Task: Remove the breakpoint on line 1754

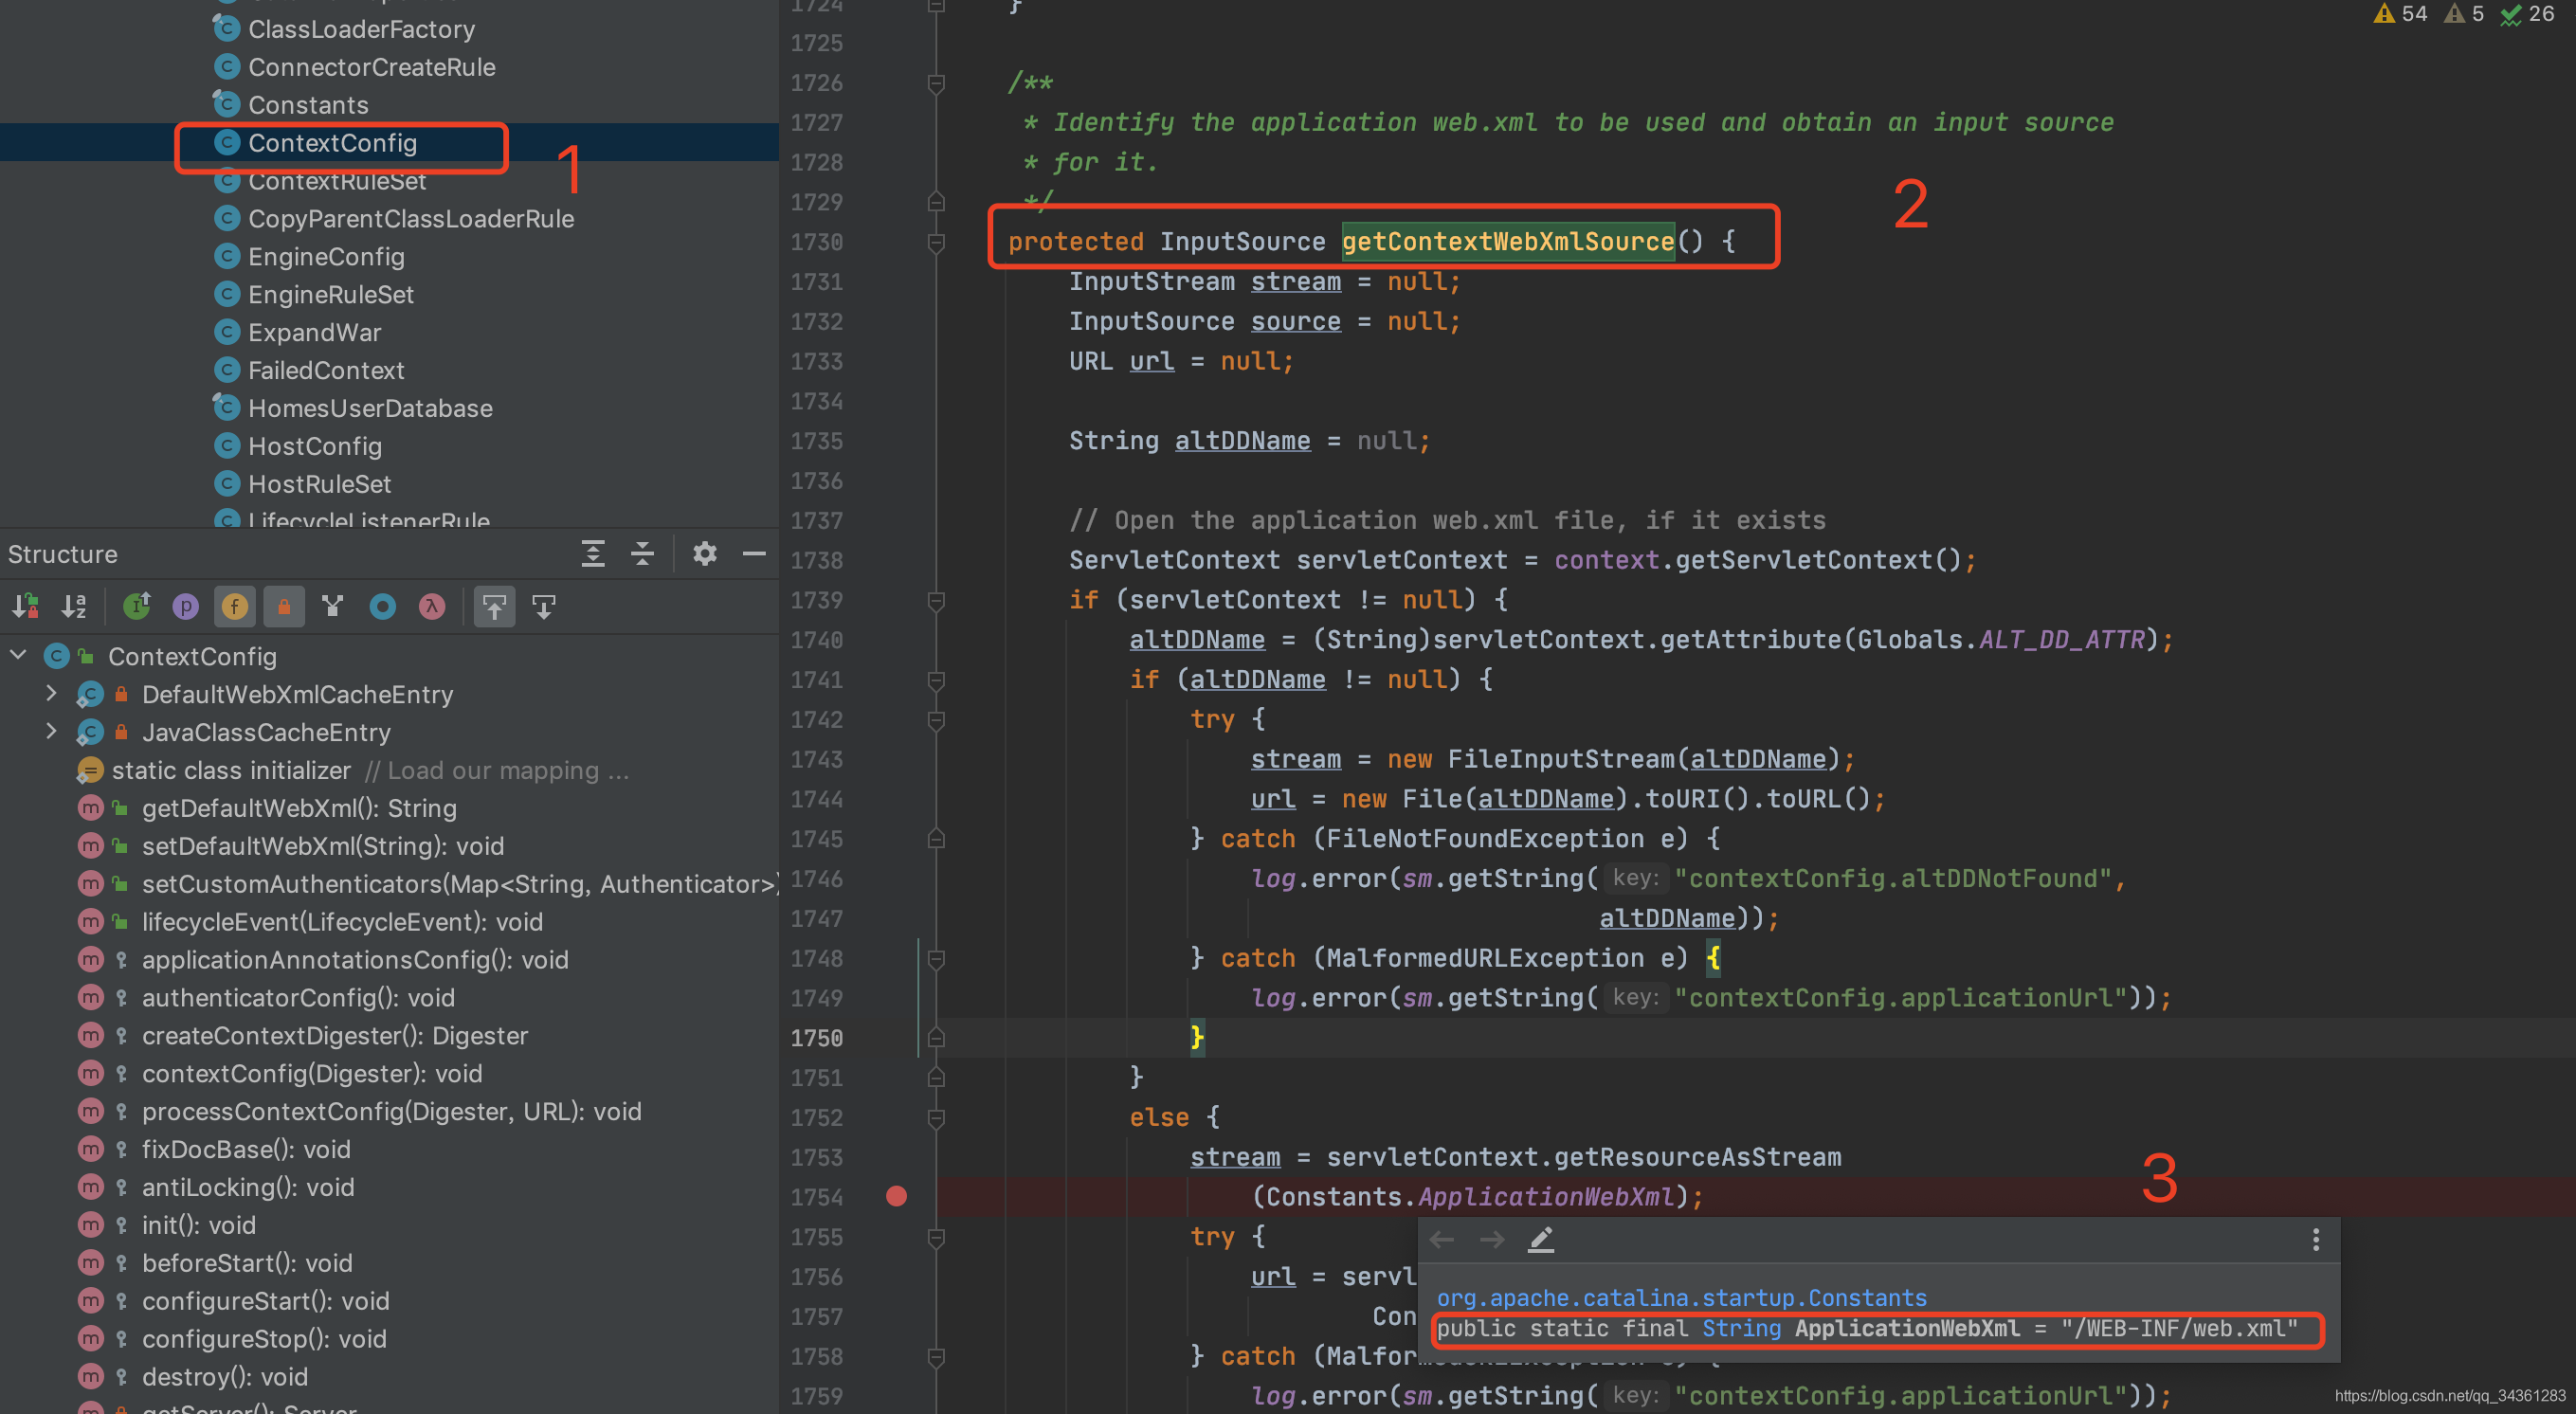Action: pyautogui.click(x=896, y=1196)
